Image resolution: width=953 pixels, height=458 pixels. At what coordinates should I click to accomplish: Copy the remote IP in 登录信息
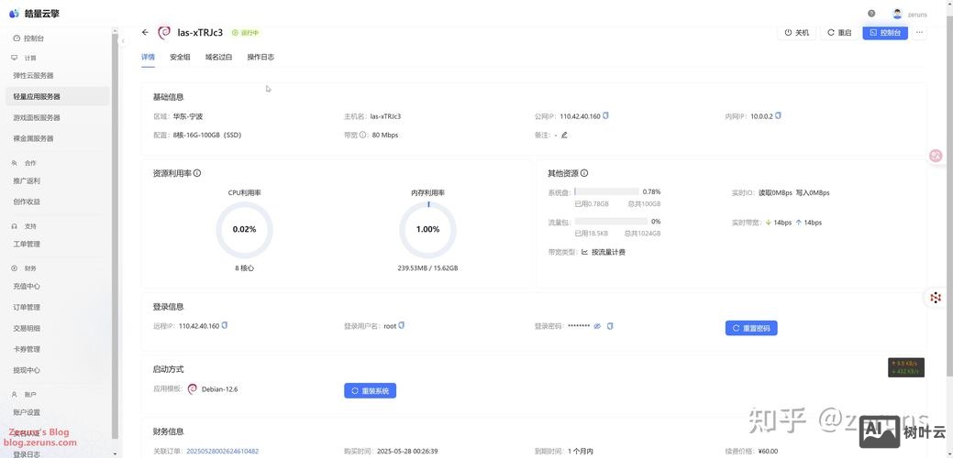(x=225, y=325)
